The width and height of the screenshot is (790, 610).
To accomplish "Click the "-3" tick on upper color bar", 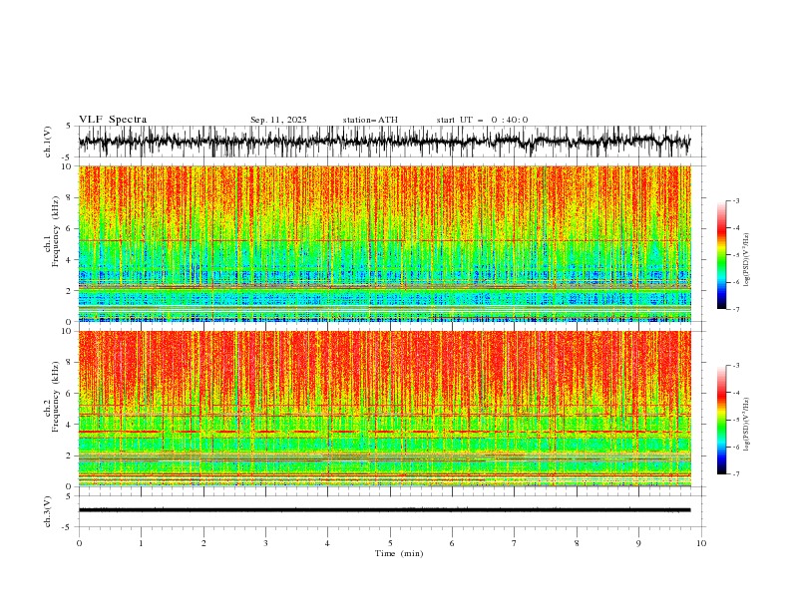I will pyautogui.click(x=735, y=200).
